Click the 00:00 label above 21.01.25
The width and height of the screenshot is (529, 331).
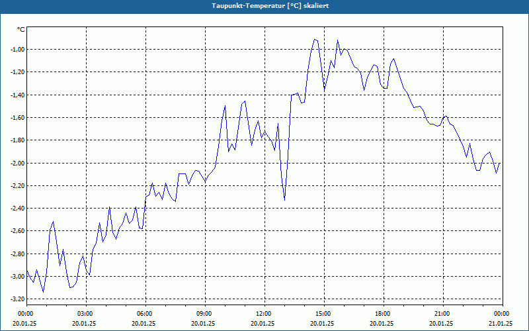tap(503, 314)
